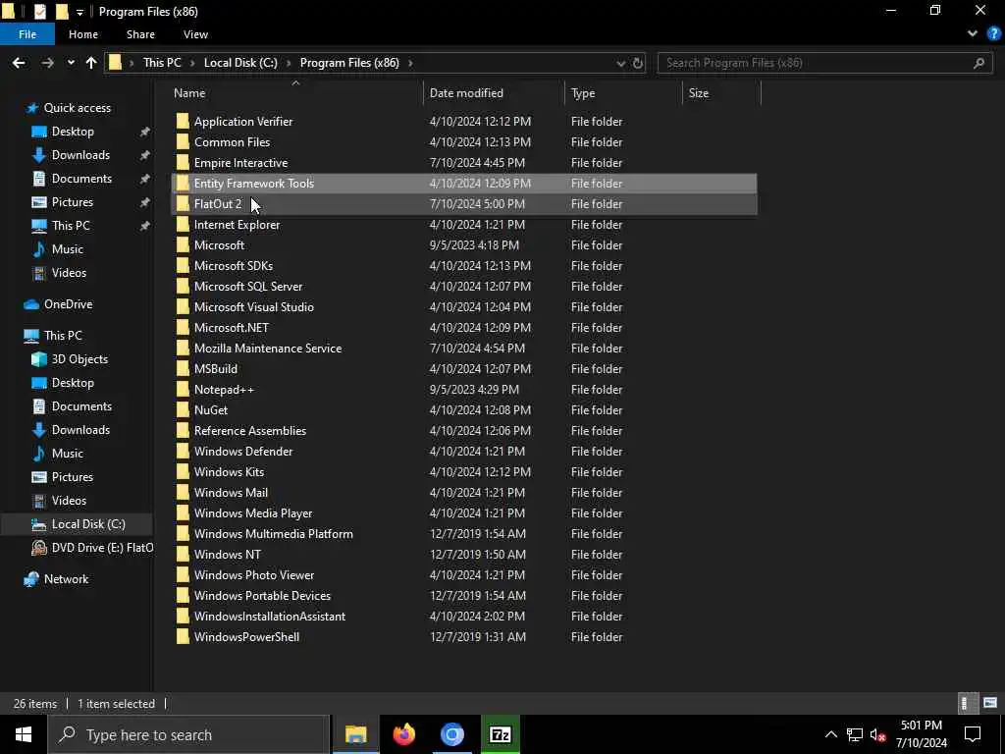The height and width of the screenshot is (754, 1005).
Task: Click the muted volume tray icon
Action: 877,734
